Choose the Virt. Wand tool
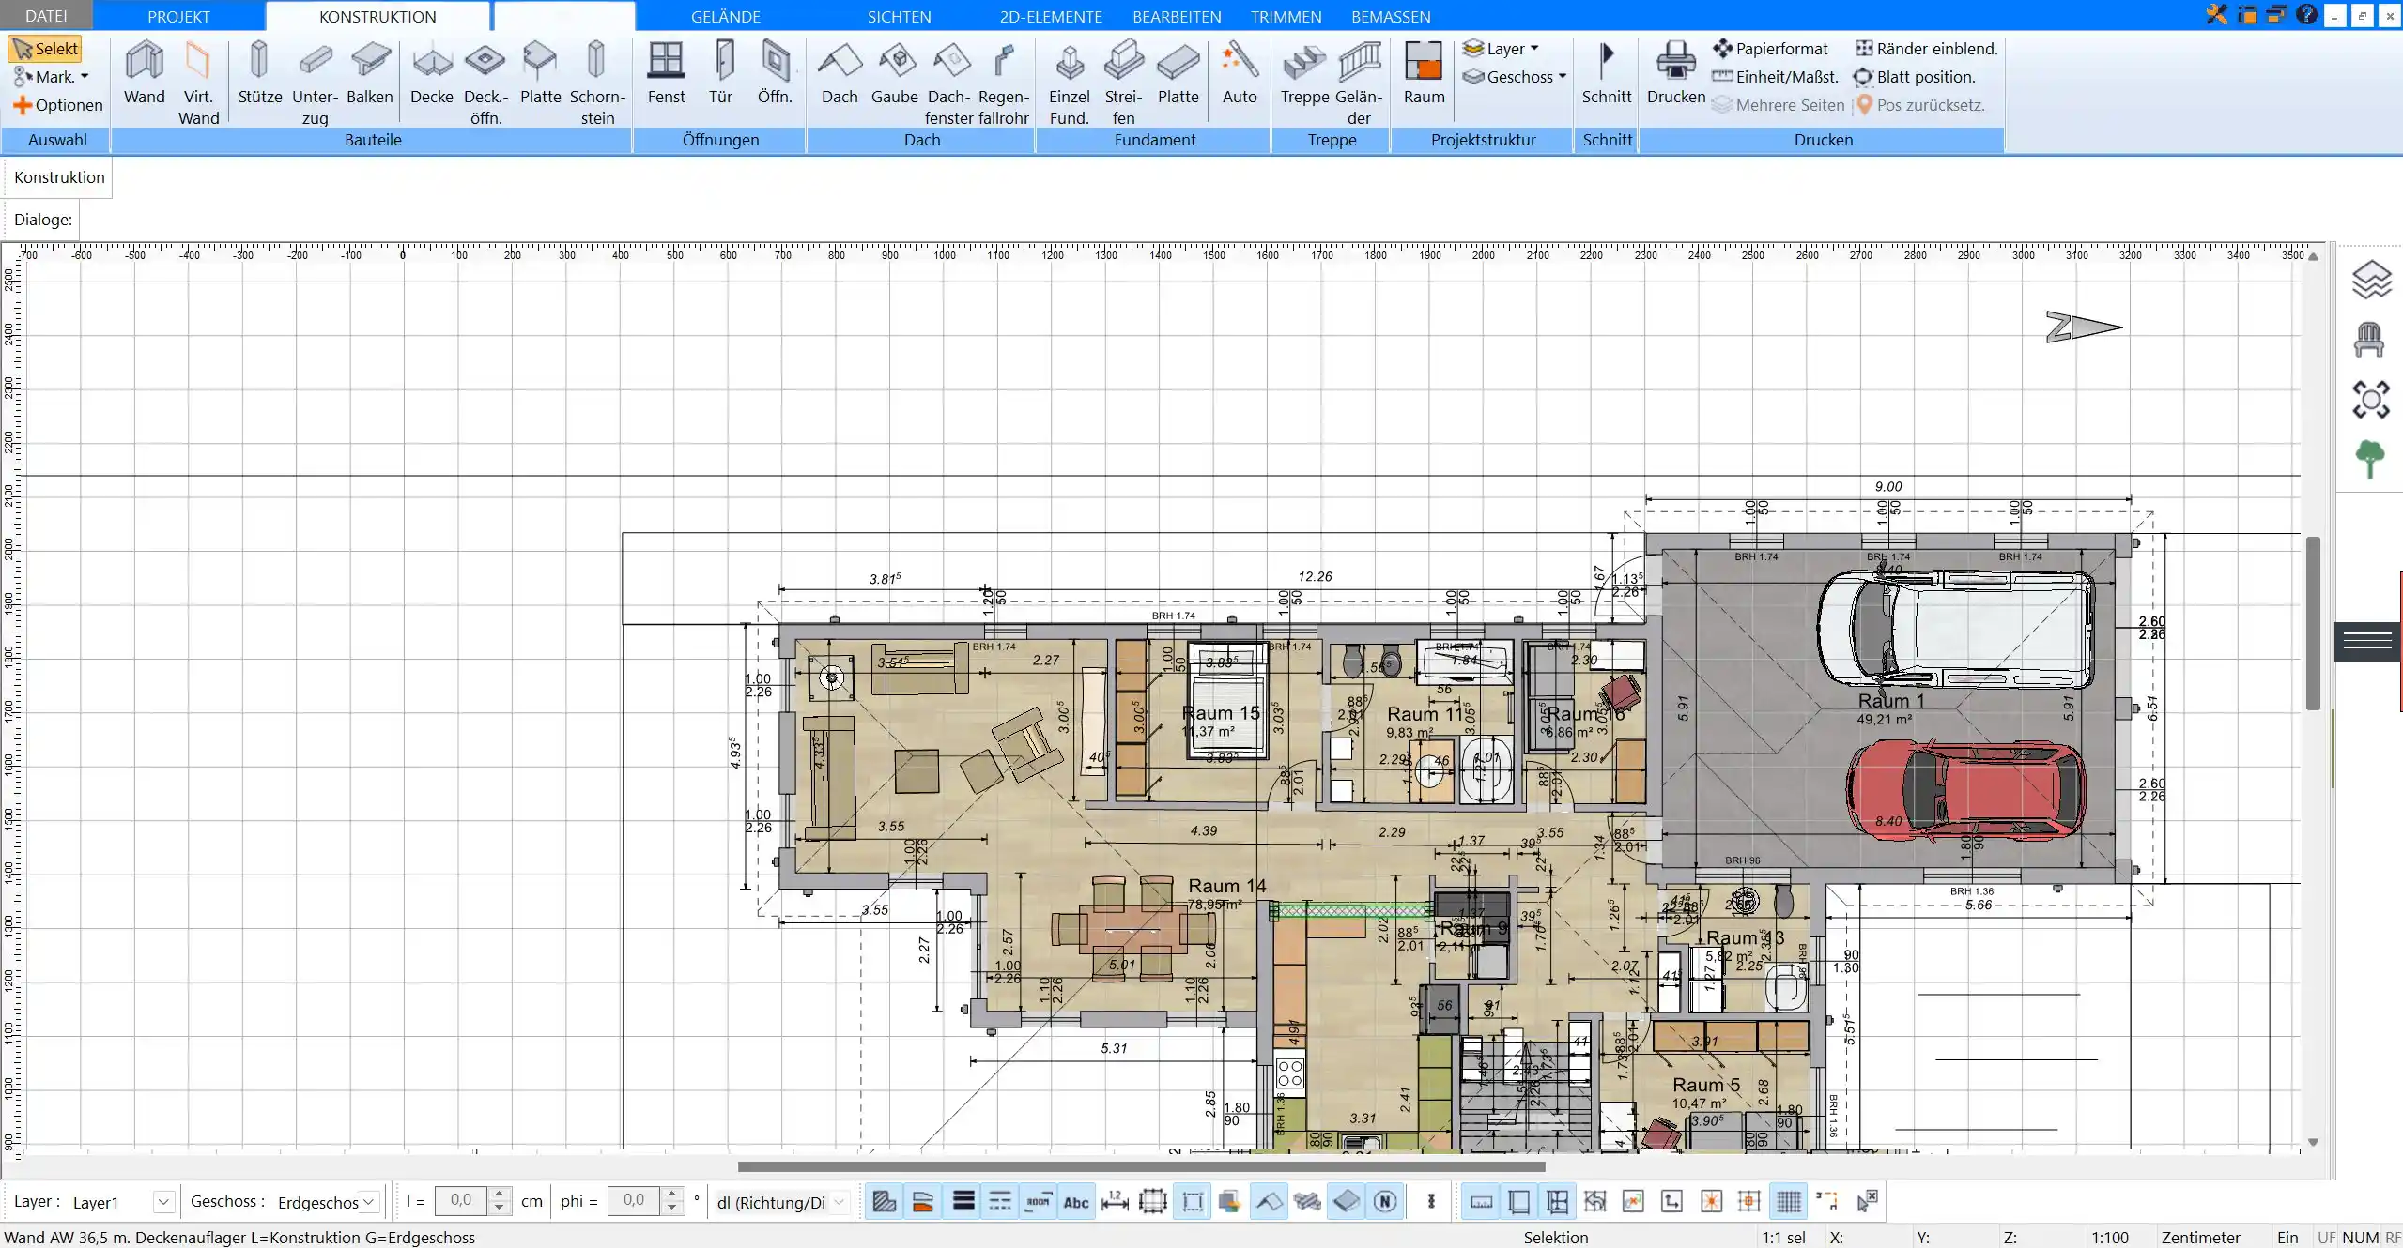Screen dimensions: 2403x1248 pos(198,83)
